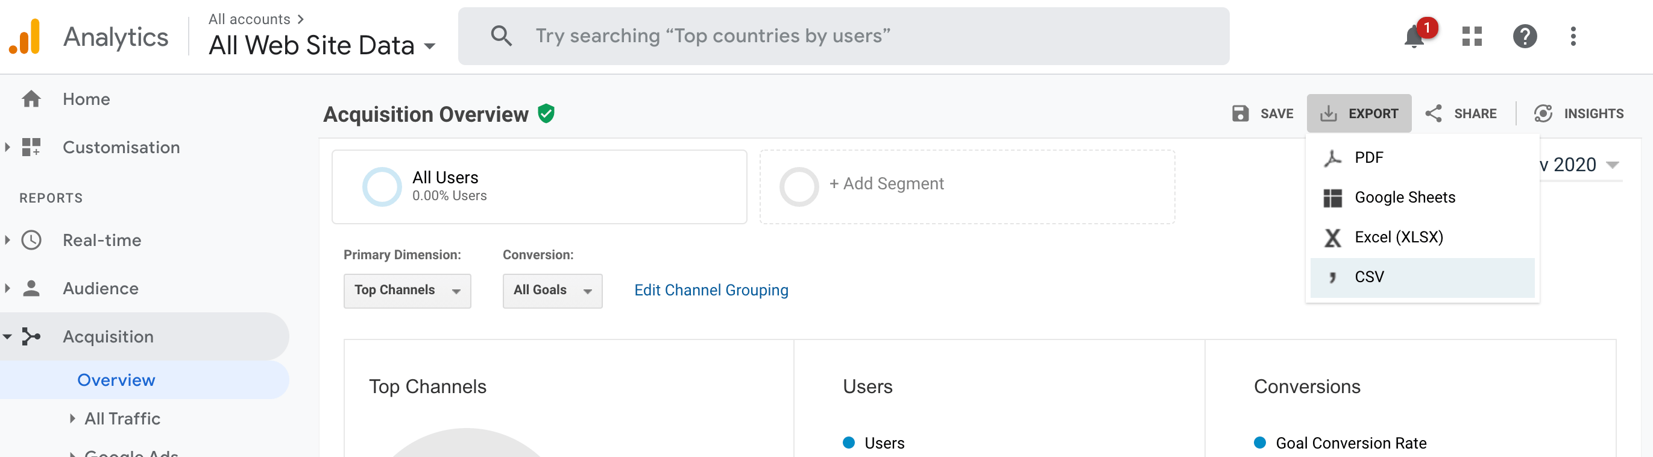Expand the All Traffic submenu arrow
Image resolution: width=1653 pixels, height=457 pixels.
[72, 418]
